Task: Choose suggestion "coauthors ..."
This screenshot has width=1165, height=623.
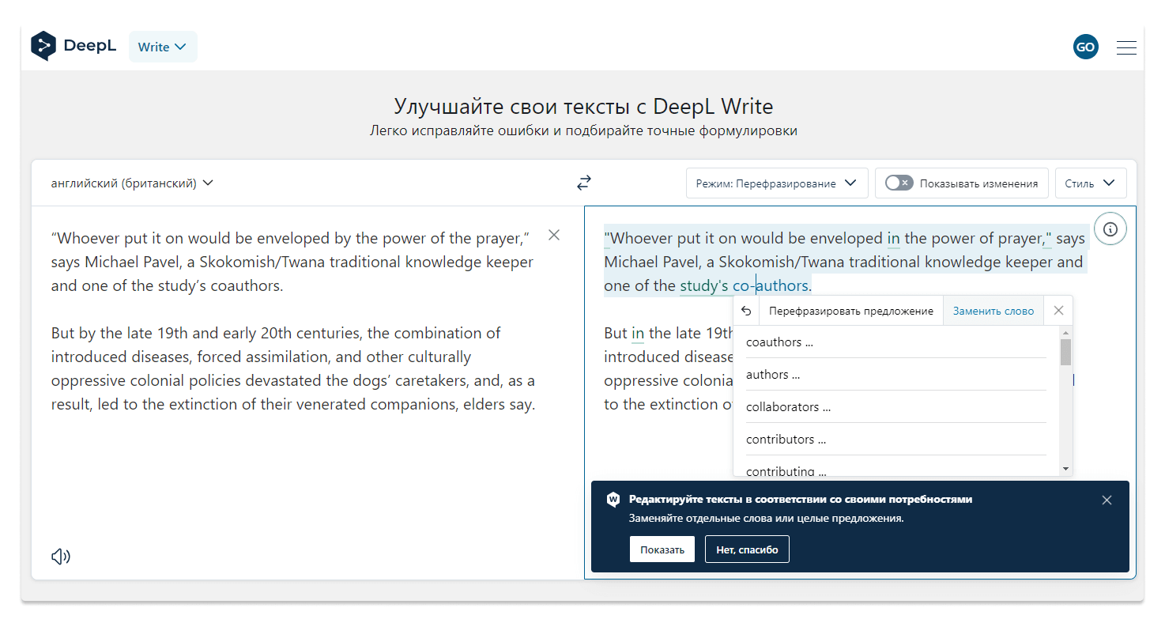Action: coord(896,342)
